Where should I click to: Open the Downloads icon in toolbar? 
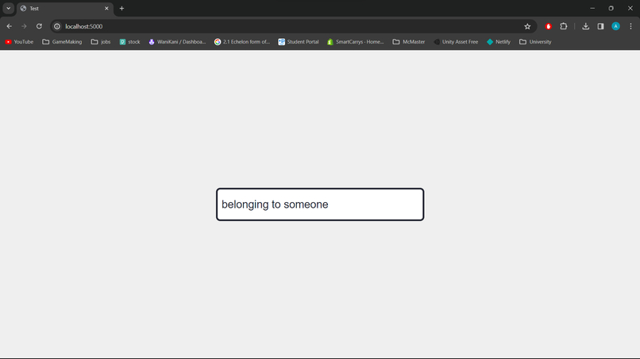point(586,26)
